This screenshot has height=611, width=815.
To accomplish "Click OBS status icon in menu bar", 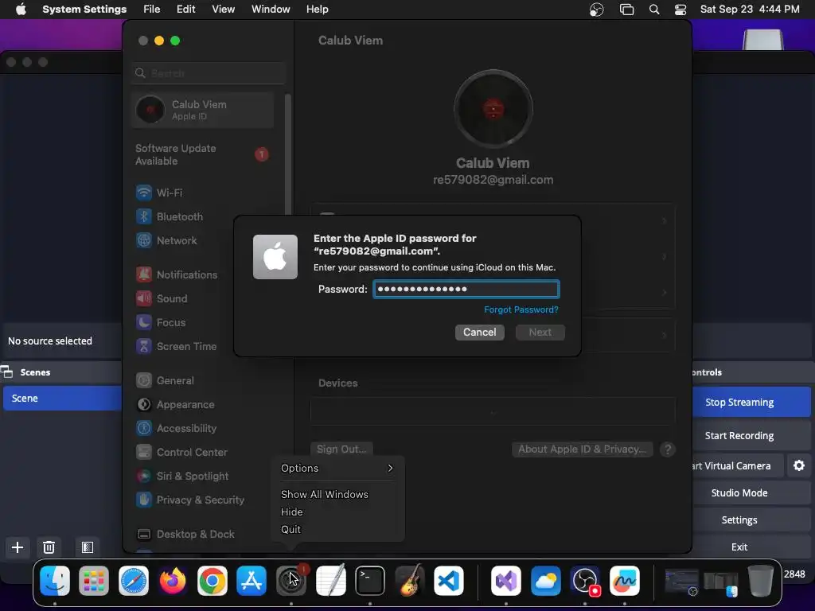I will click(597, 10).
